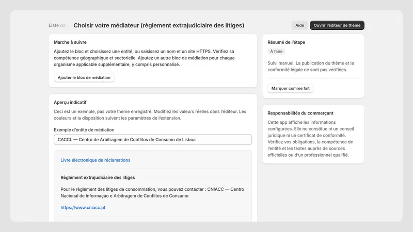Click the Règlement extrajudiciaire des litiges subheading

click(x=98, y=177)
